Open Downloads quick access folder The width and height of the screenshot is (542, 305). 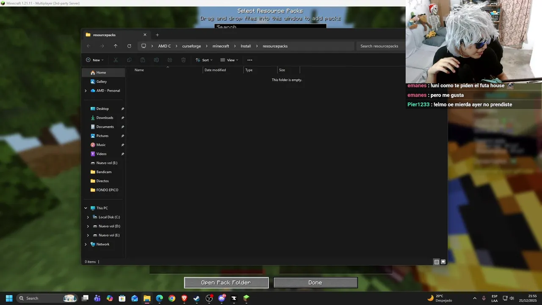(x=104, y=118)
